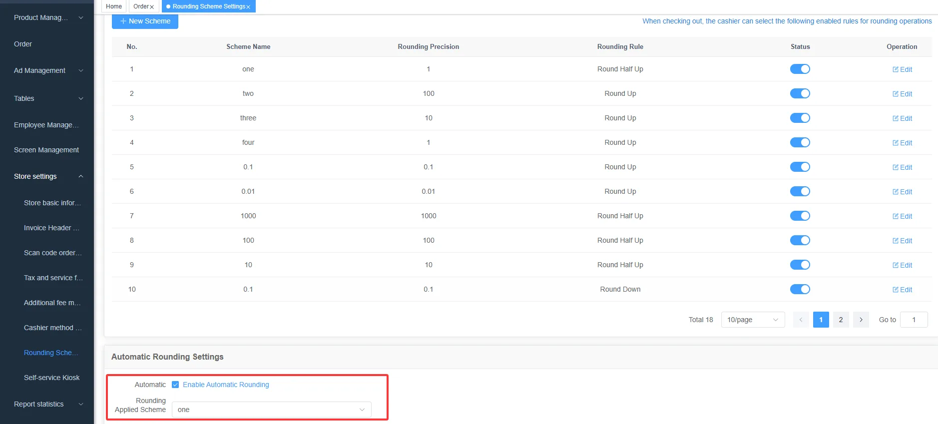Expand Product Management menu
Viewport: 938px width, 424px height.
(x=47, y=17)
